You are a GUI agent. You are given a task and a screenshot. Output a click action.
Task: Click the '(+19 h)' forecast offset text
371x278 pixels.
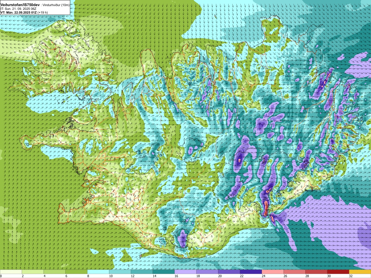click(43, 12)
